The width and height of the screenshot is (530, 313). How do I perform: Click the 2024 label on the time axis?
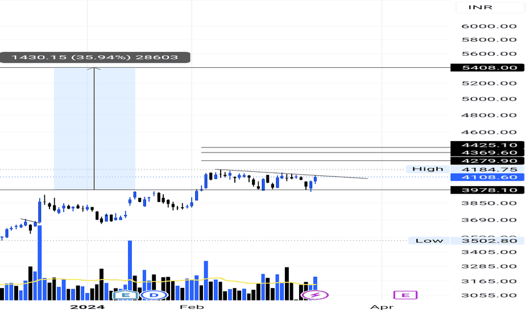click(87, 307)
